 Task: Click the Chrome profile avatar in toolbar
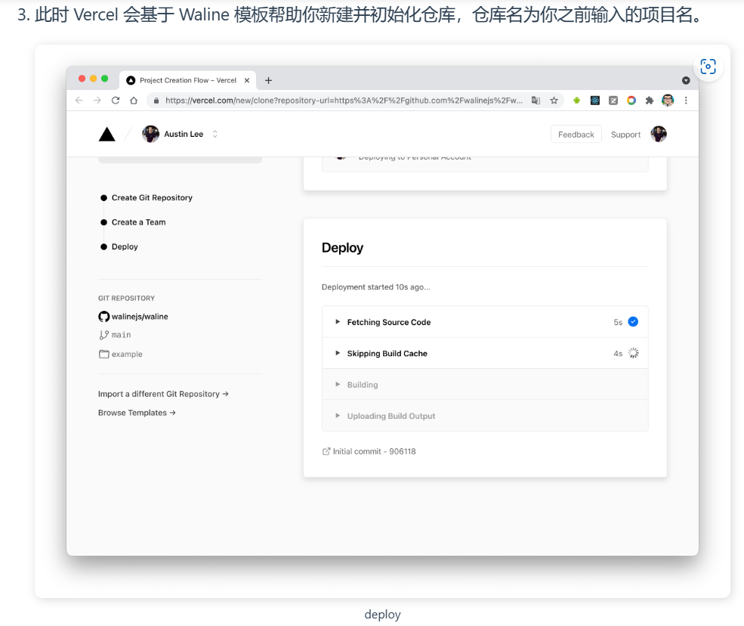(x=668, y=101)
